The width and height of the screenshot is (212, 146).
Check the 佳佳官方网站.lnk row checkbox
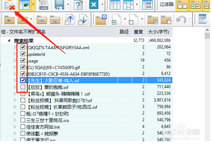click(23, 127)
